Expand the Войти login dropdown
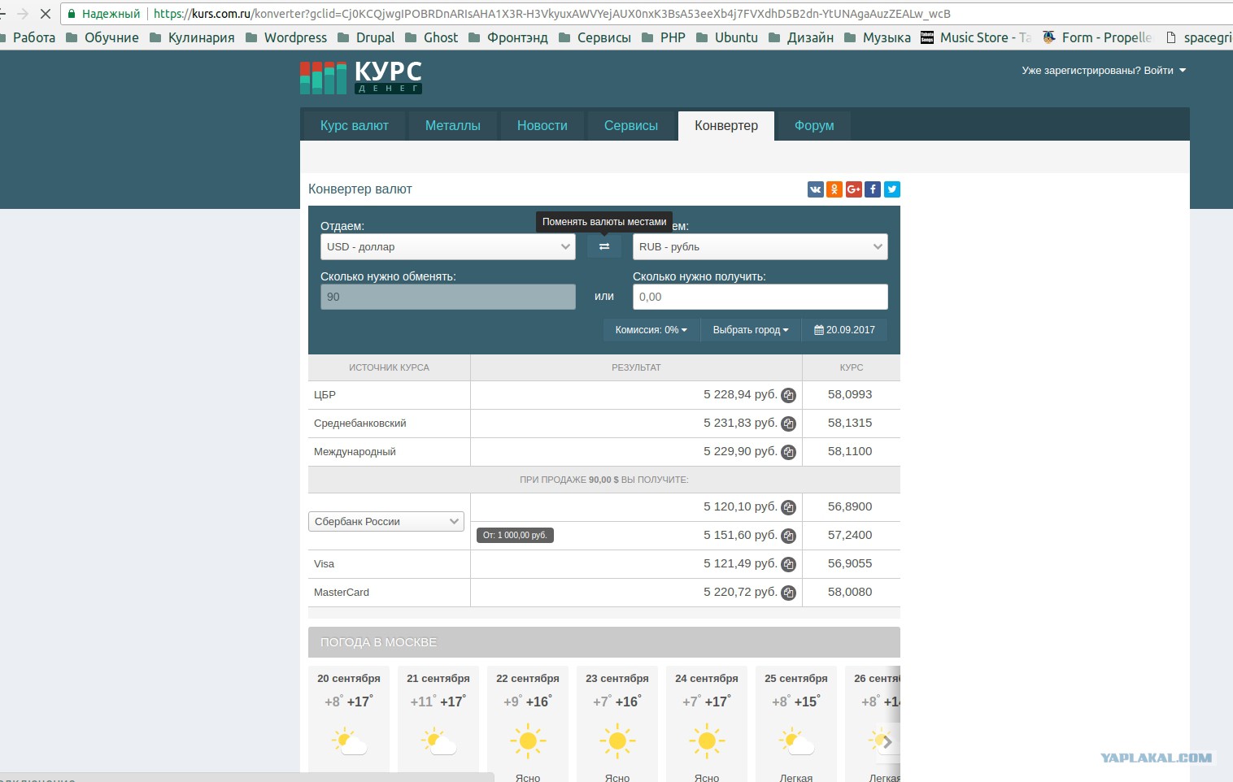Screen dimensions: 1233x782 click(x=1104, y=71)
